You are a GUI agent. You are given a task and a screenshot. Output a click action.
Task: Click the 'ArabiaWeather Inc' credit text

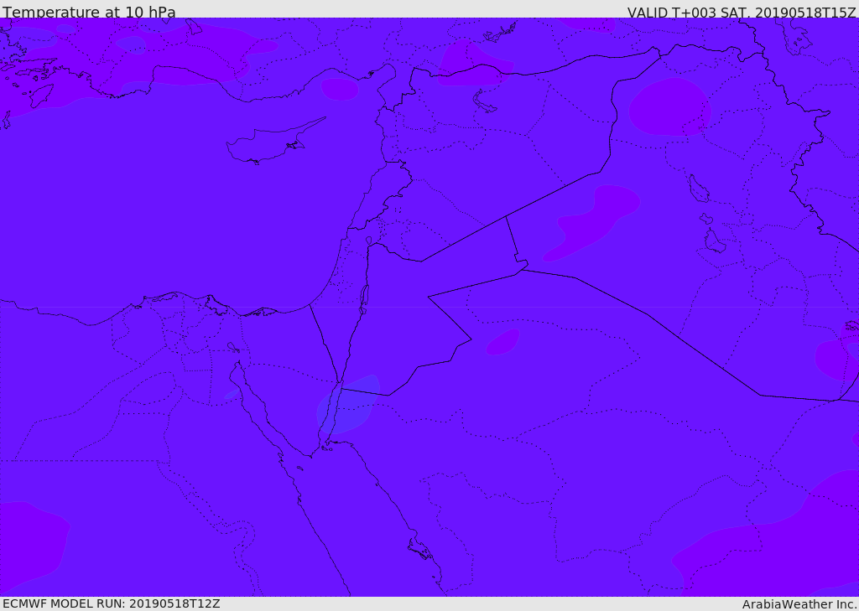(799, 604)
